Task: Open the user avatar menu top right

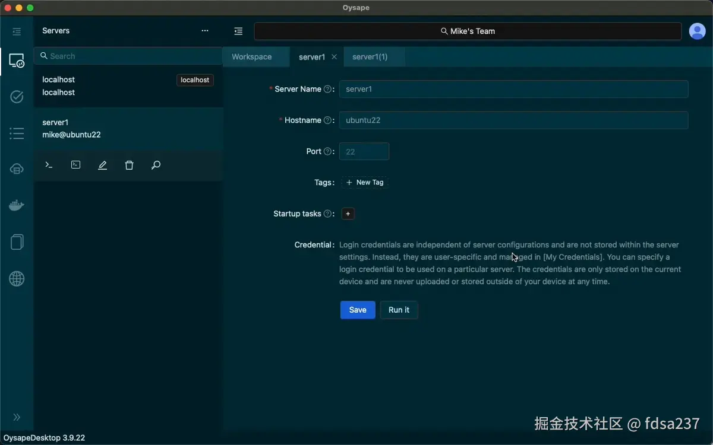Action: (697, 31)
